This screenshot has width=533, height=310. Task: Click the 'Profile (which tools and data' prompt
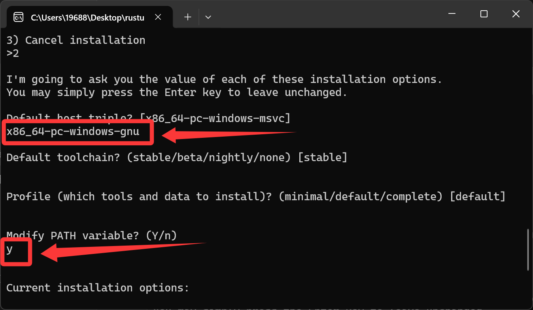pyautogui.click(x=256, y=197)
